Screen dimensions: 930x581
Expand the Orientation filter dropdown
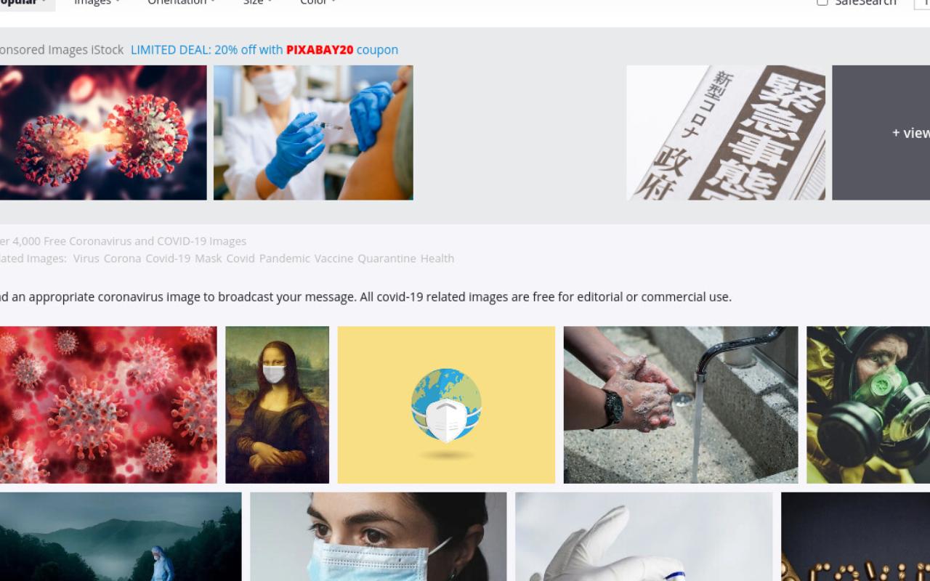(x=182, y=3)
